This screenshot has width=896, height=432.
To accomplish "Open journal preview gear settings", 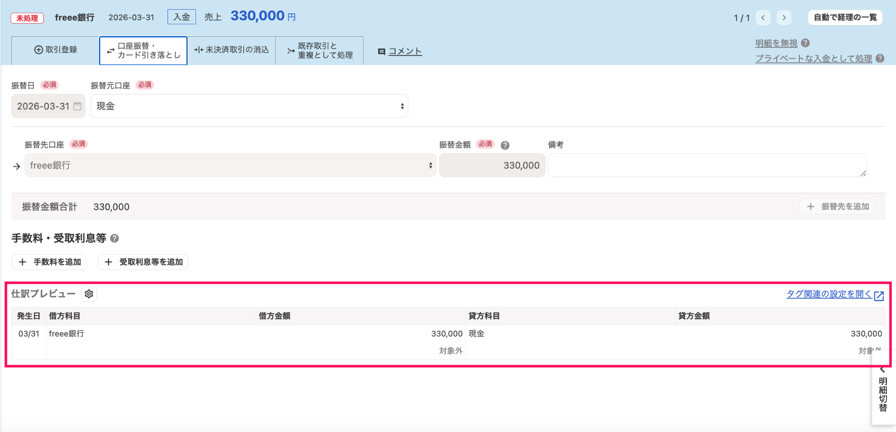I will [89, 294].
